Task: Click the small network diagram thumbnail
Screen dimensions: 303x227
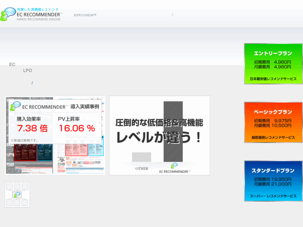Action: 17,195
